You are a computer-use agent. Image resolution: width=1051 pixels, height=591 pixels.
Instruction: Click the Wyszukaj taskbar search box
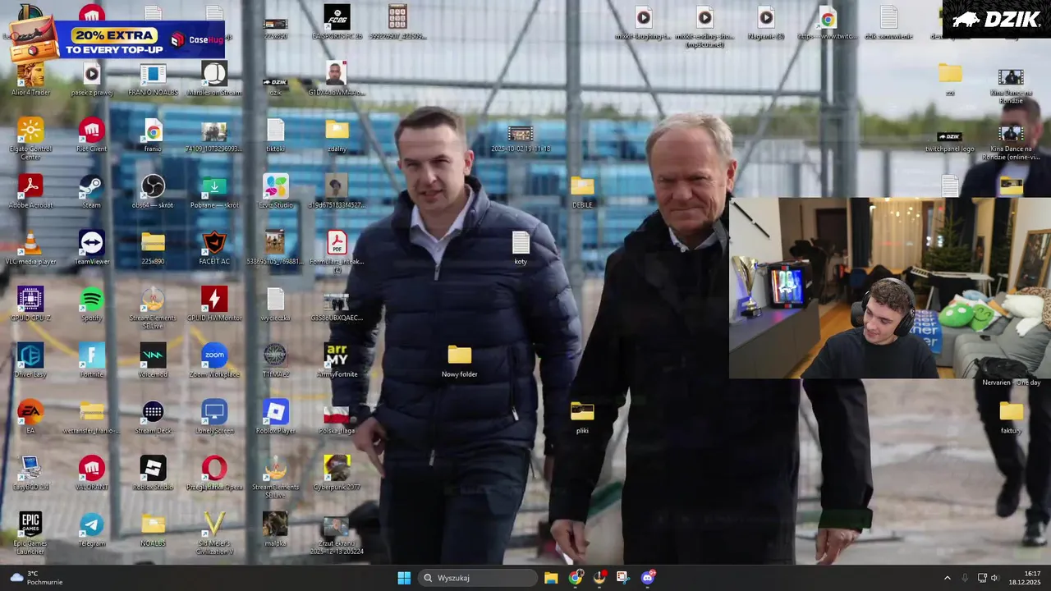click(479, 578)
